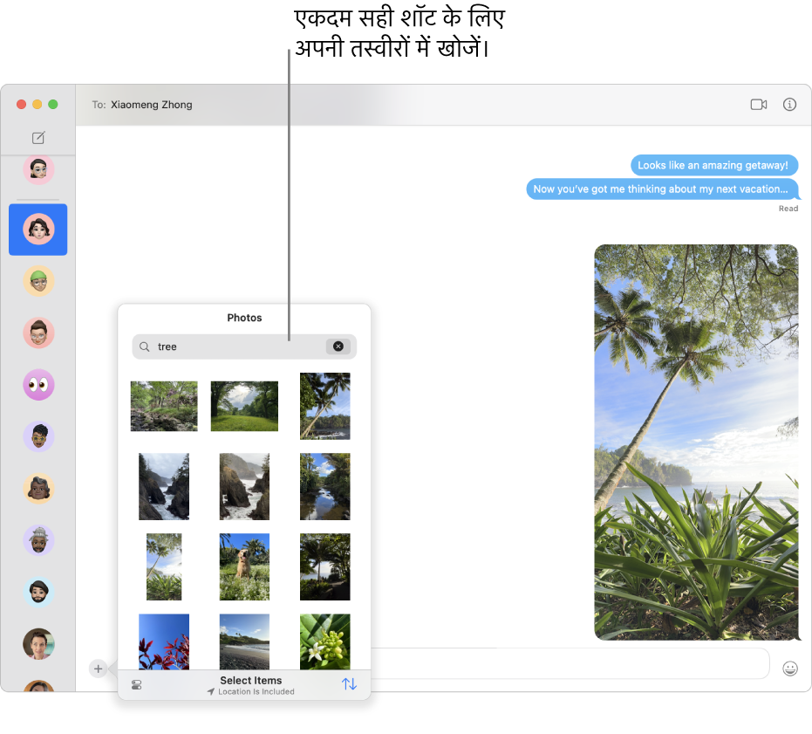Open conversation with bearded memoji on blue

click(38, 592)
